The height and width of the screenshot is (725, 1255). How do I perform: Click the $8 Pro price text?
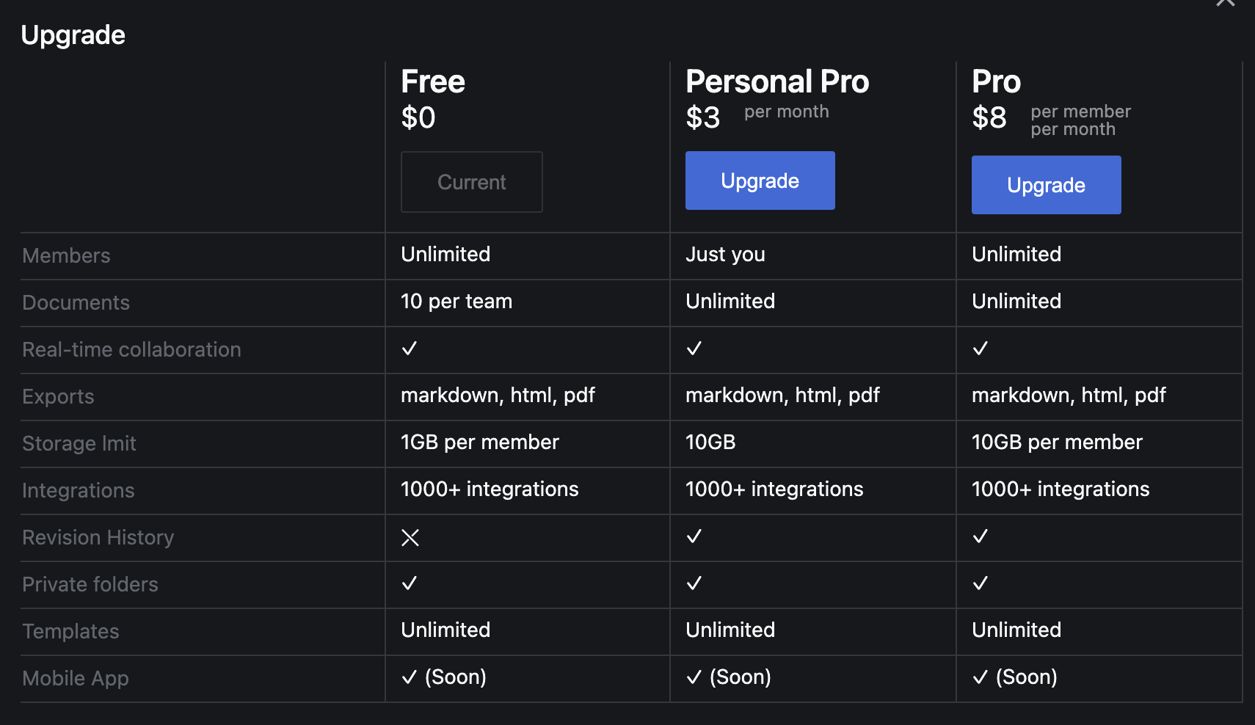click(989, 117)
